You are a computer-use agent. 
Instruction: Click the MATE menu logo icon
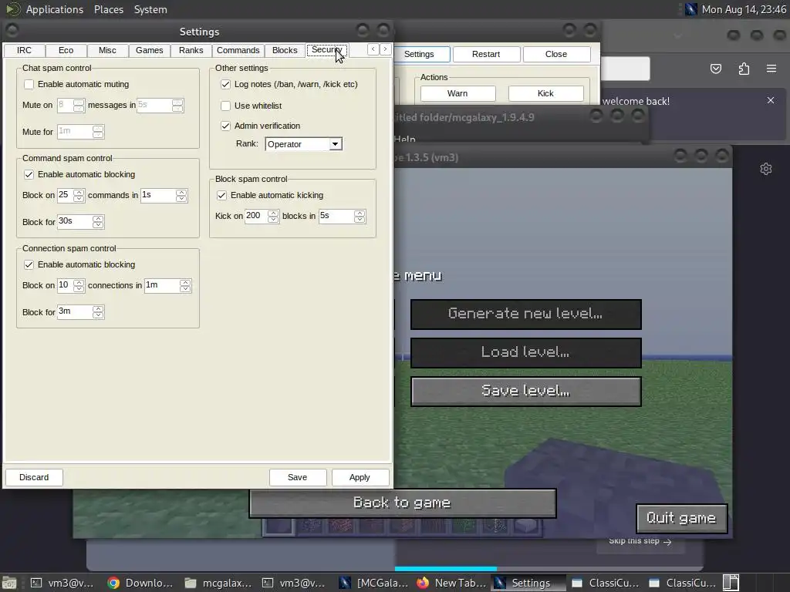tap(12, 9)
